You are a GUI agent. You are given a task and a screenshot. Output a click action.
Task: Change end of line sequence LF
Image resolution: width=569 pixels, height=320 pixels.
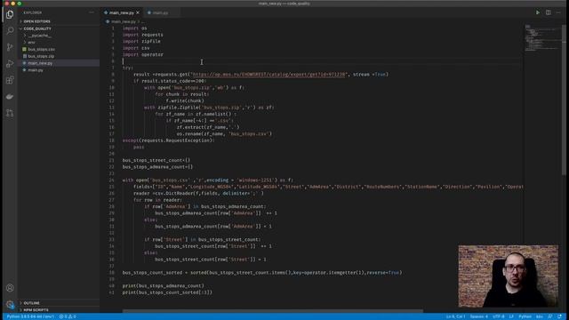[x=511, y=316]
